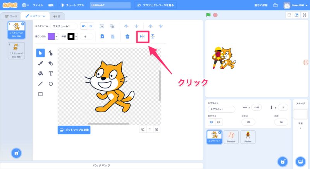The image size is (310, 169).
Task: Click the green flag to run
Action: pos(208,15)
